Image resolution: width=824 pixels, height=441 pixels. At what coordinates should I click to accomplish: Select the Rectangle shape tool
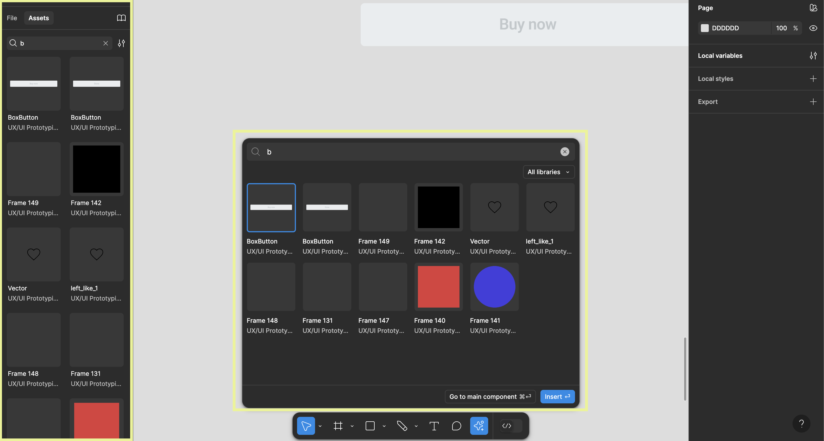pyautogui.click(x=370, y=426)
